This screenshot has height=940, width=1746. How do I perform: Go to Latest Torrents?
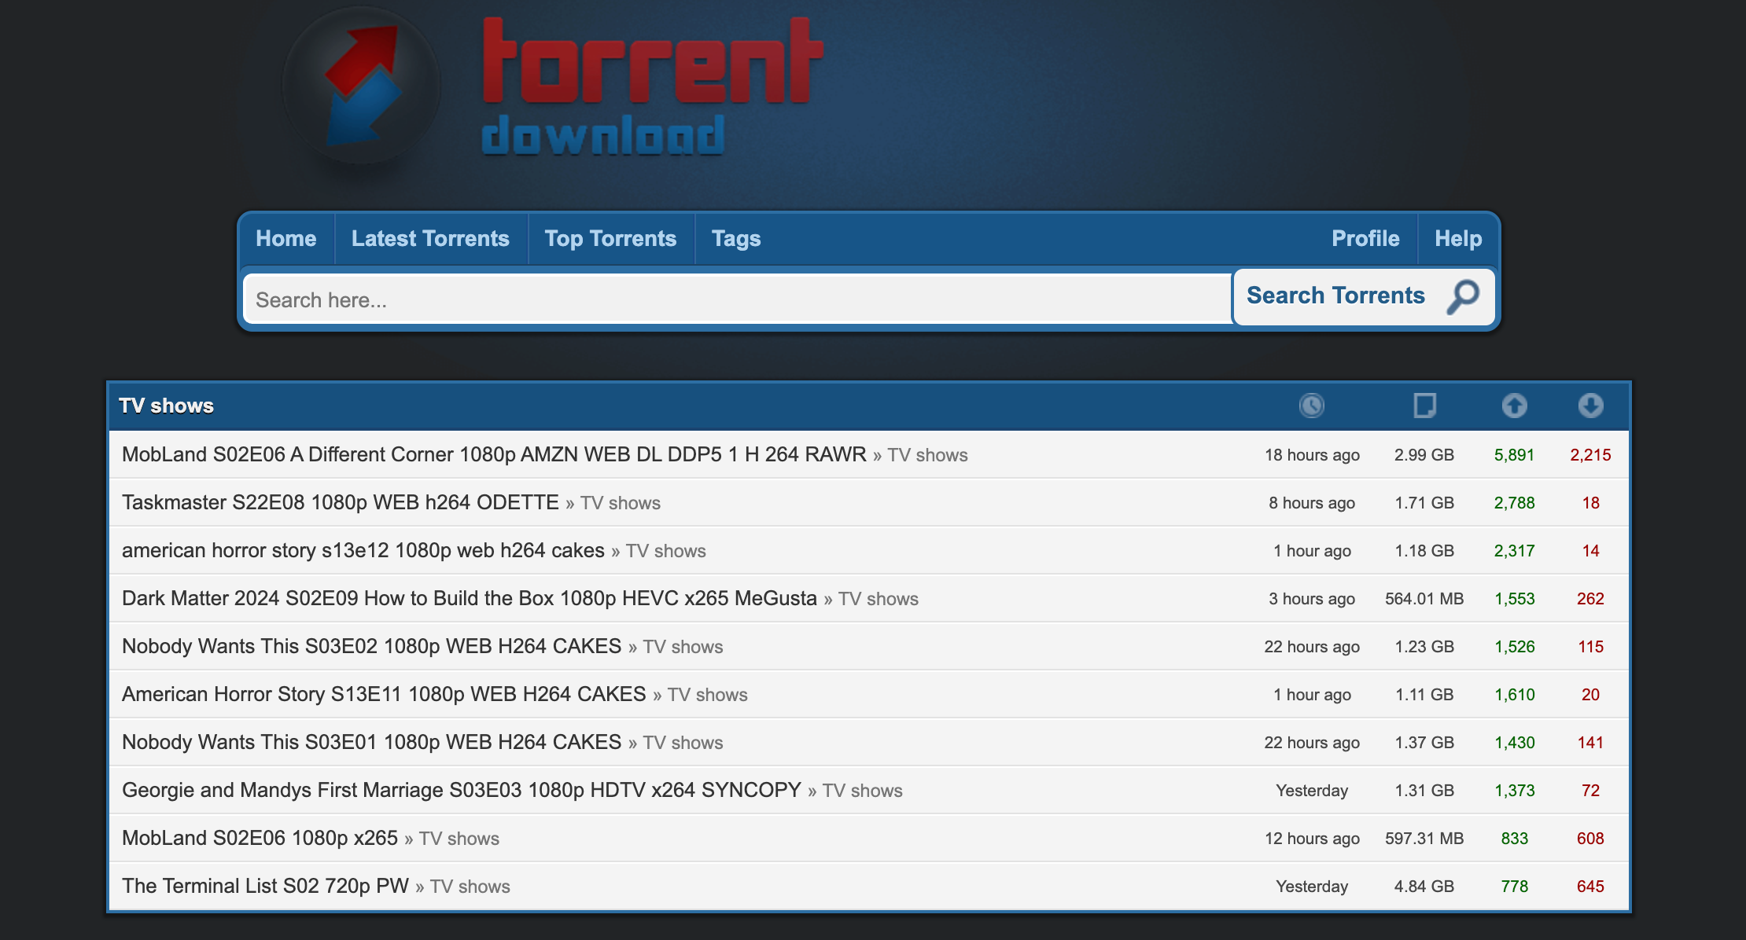point(430,238)
